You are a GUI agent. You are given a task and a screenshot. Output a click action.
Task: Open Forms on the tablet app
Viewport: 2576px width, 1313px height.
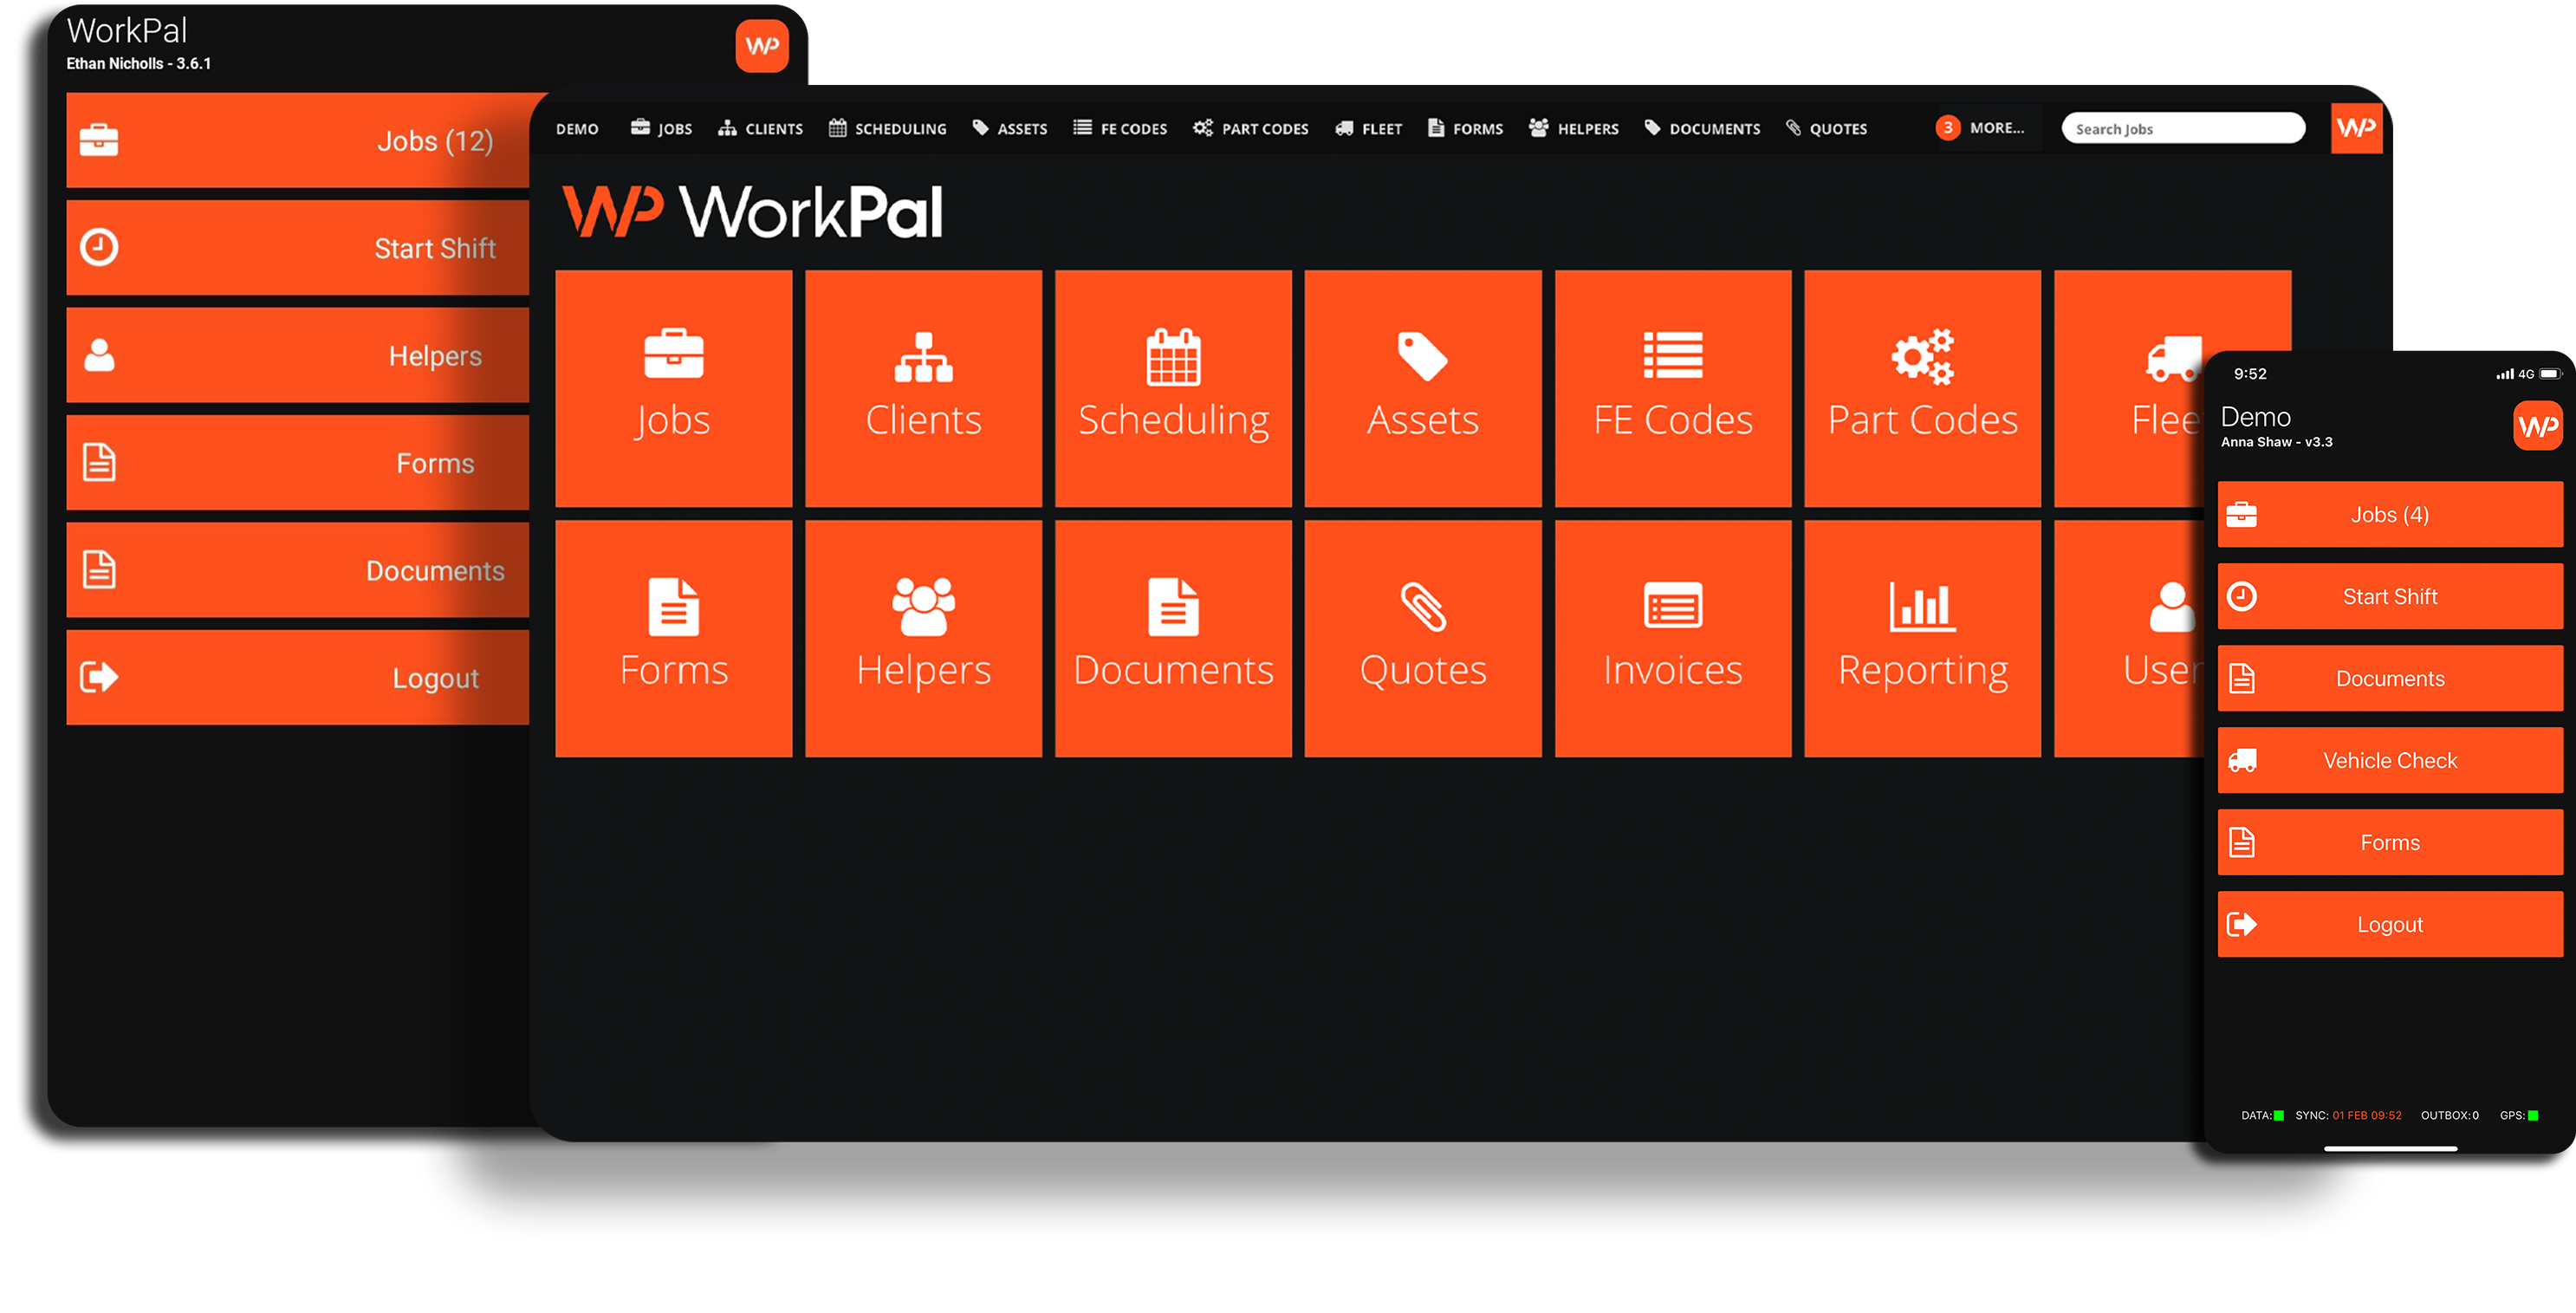[x=298, y=462]
